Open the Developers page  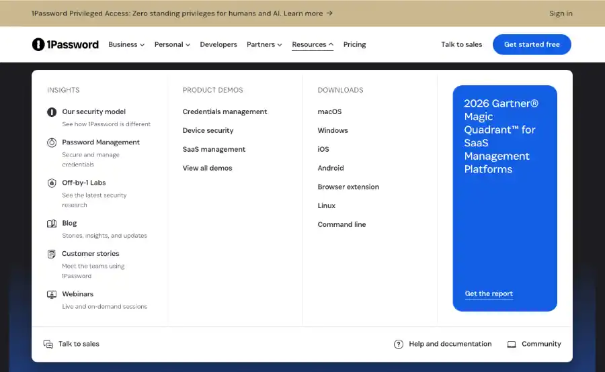pos(218,44)
